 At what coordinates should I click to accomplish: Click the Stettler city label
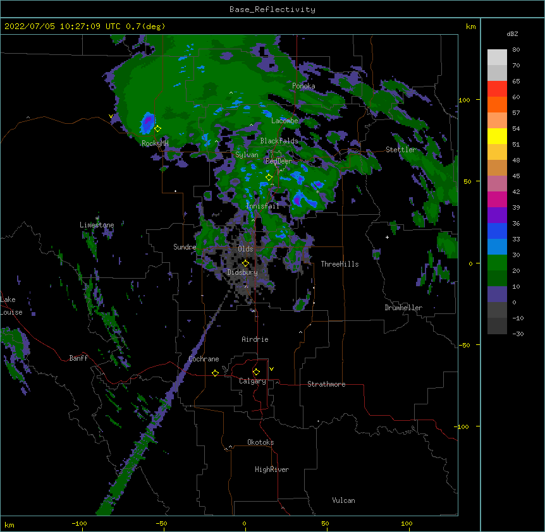click(401, 150)
